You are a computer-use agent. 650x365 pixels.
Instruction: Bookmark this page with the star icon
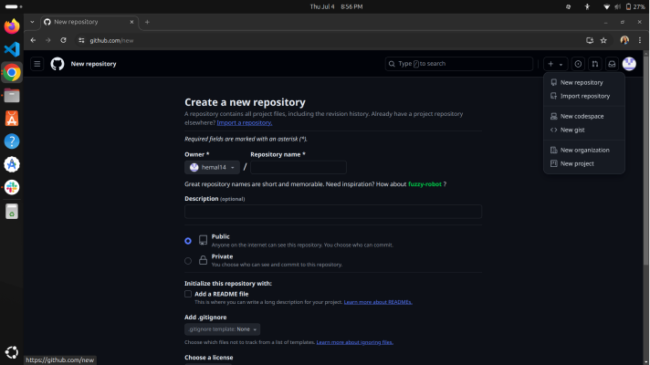pos(603,40)
